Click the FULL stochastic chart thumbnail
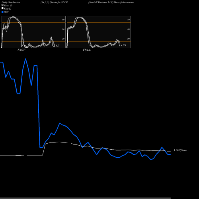Viewport: 199px width, 199px height. [99, 32]
